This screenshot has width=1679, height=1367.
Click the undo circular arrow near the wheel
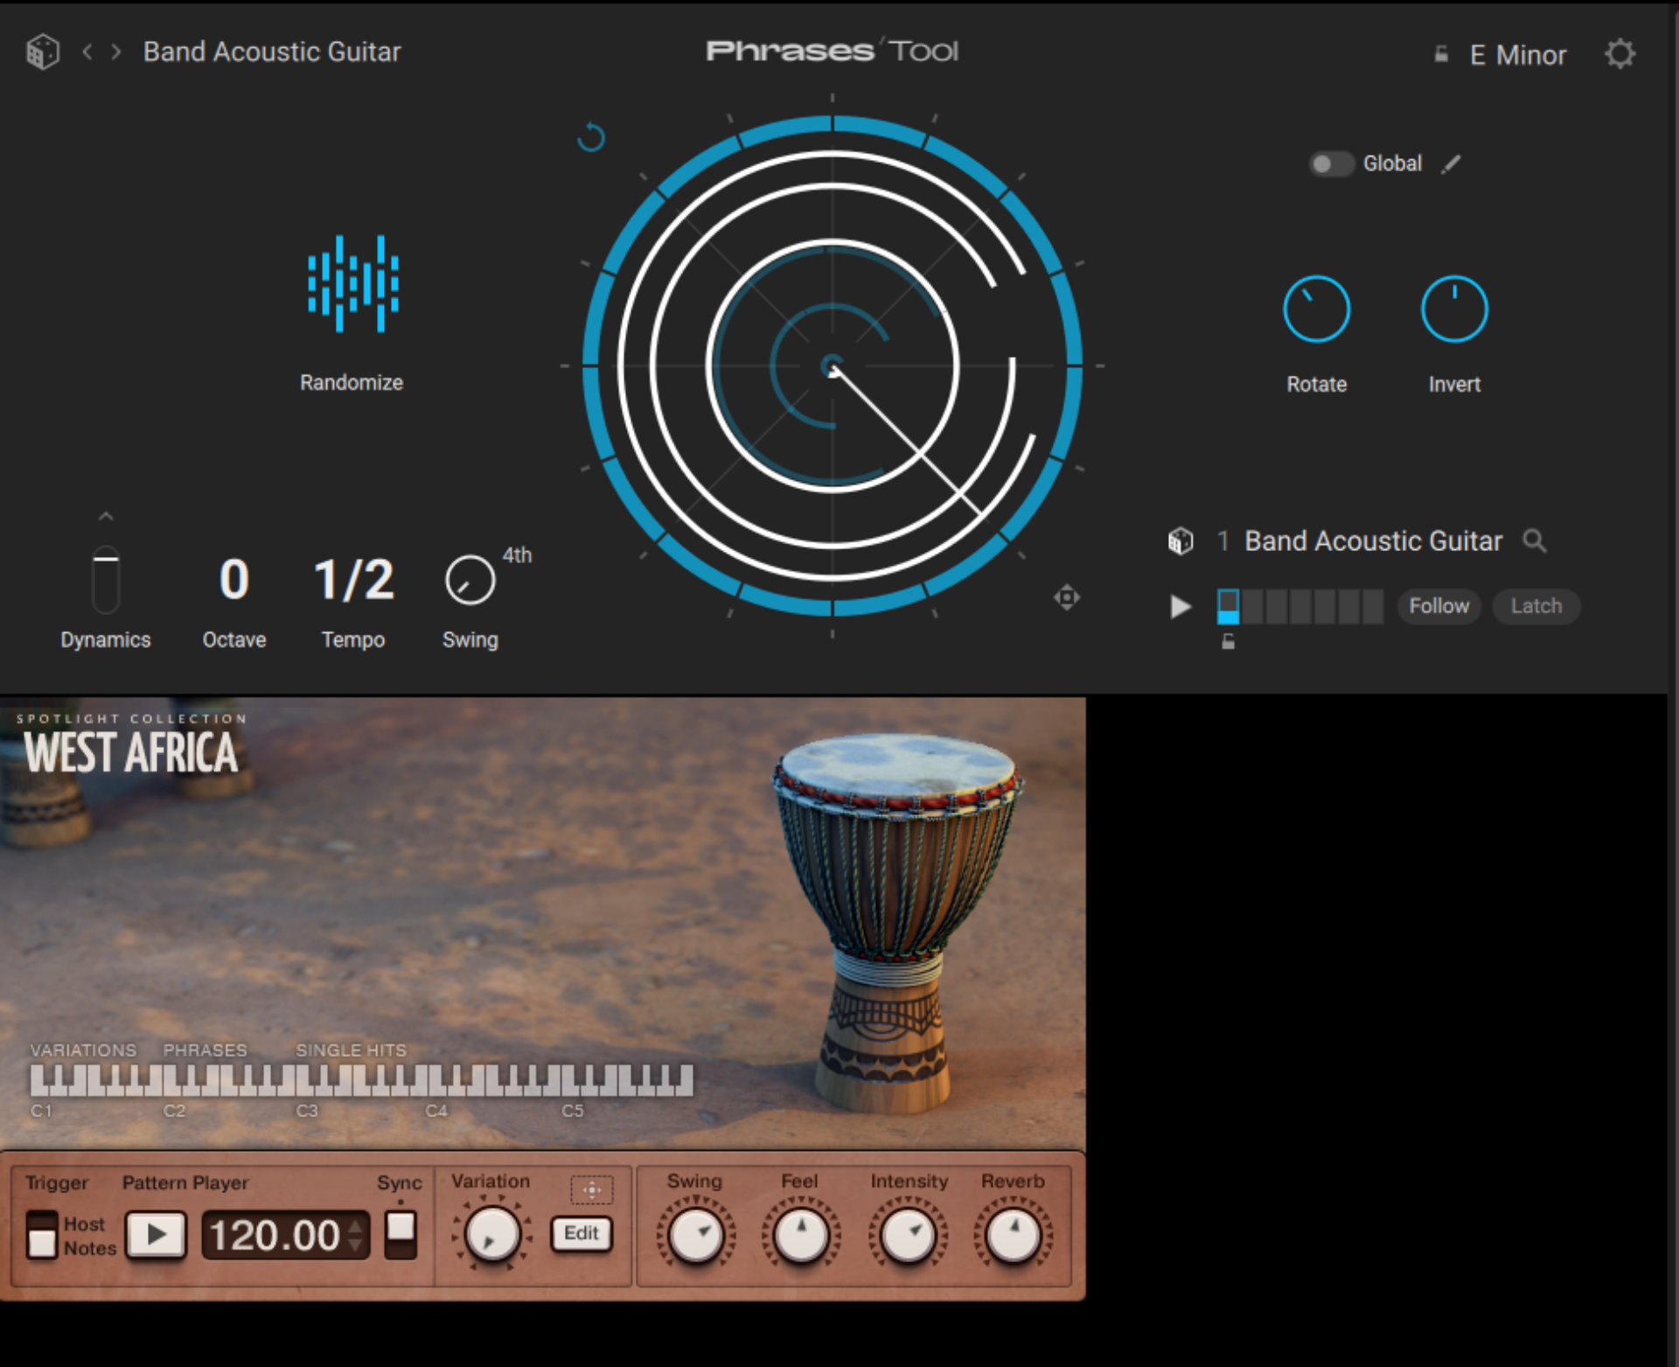(591, 138)
